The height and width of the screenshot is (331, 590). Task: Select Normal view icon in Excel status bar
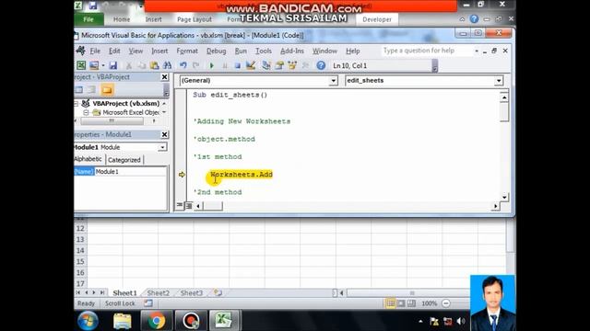[x=391, y=302]
